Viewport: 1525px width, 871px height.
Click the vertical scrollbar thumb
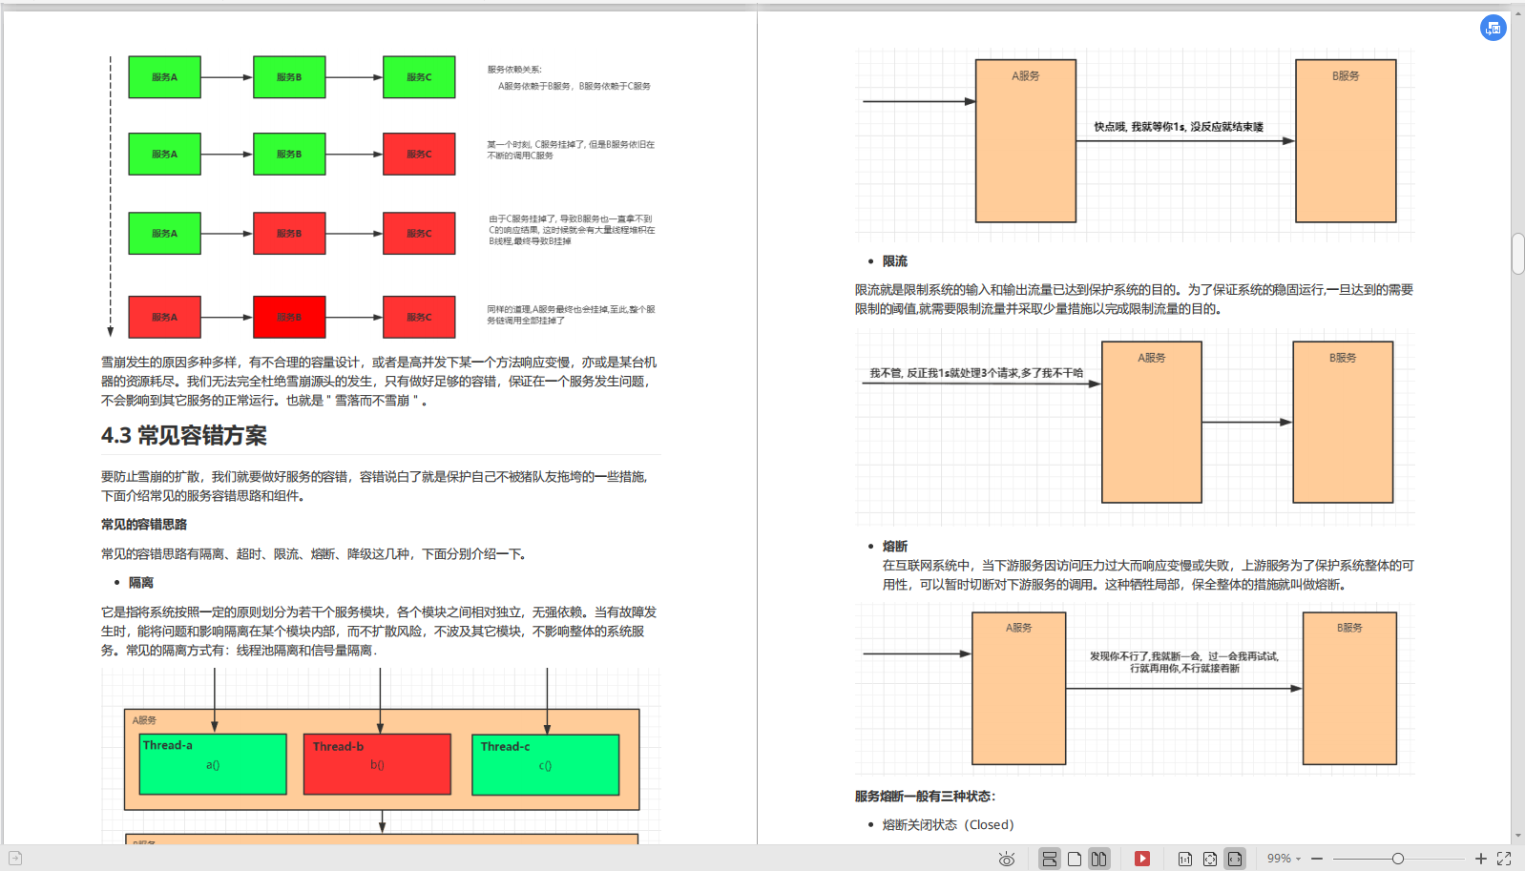click(1517, 253)
